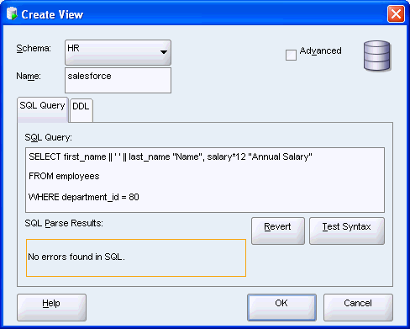
Task: Enable the Advanced checkbox
Action: pos(291,55)
